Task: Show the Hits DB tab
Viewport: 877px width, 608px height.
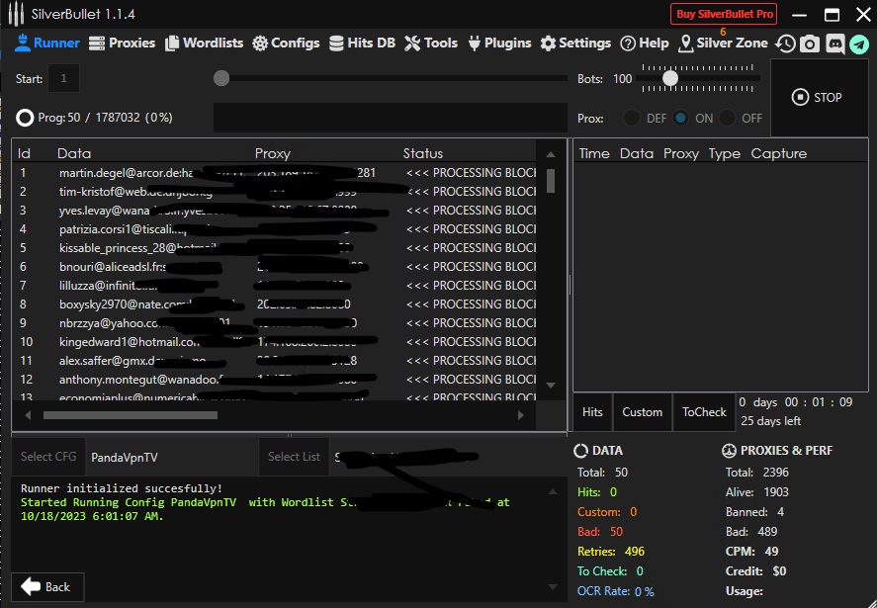Action: [x=362, y=43]
